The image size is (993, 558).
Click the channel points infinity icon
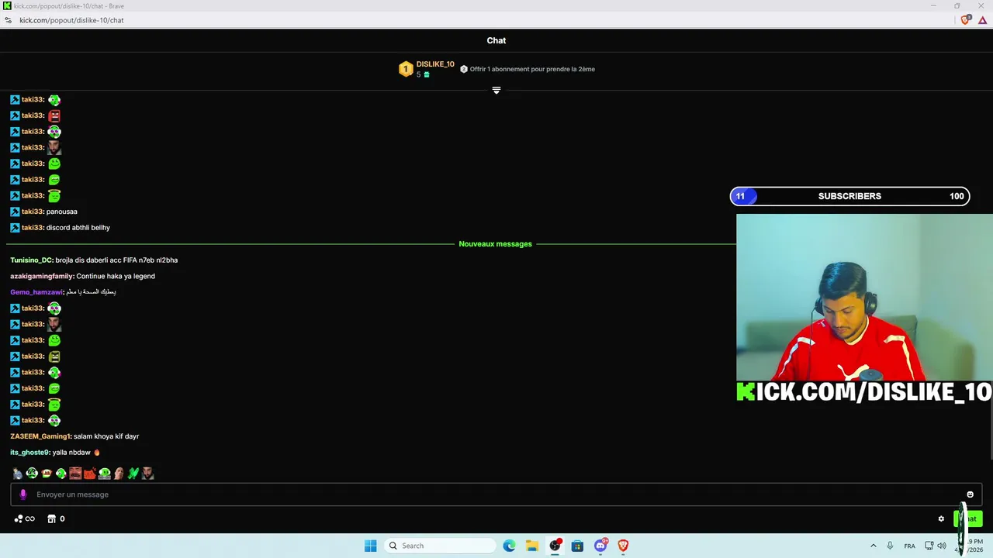[x=25, y=519]
